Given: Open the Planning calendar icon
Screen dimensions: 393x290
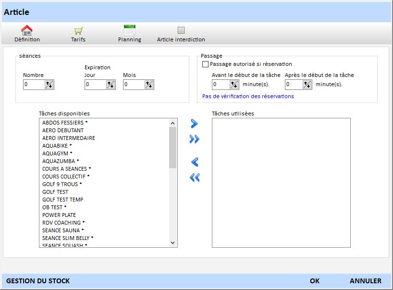Looking at the screenshot, I should coord(129,31).
